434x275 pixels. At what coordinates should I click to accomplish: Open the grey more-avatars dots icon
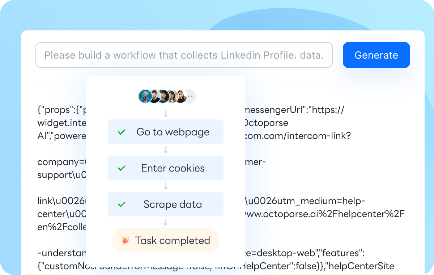coord(190,96)
